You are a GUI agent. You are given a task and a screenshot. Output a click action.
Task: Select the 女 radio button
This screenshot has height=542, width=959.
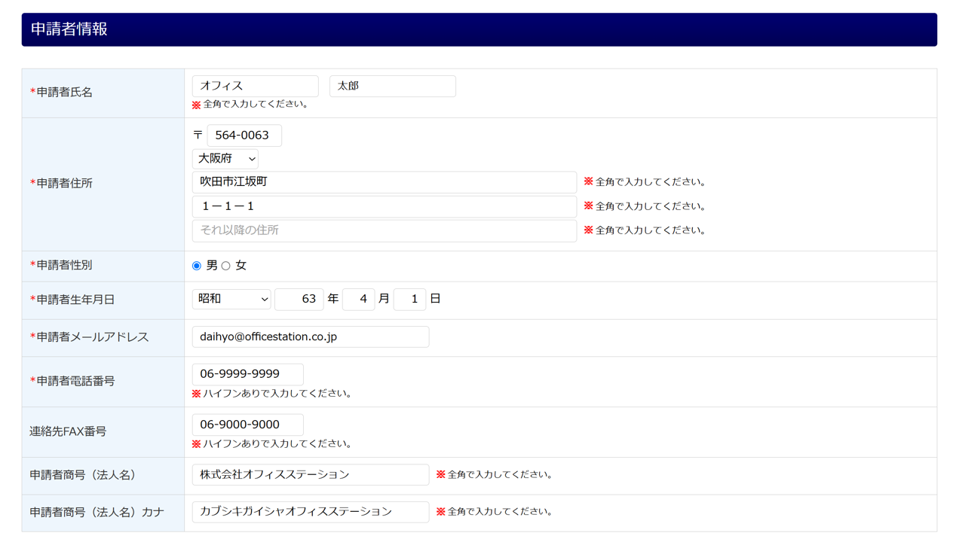point(226,266)
